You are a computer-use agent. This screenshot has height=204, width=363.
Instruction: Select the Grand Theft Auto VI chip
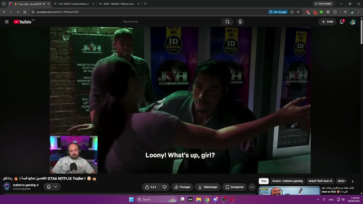pos(320,181)
